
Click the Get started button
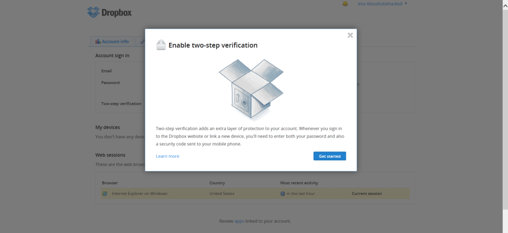(x=329, y=156)
